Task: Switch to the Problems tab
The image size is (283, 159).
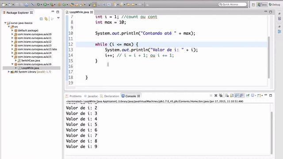Action: [x=74, y=96]
